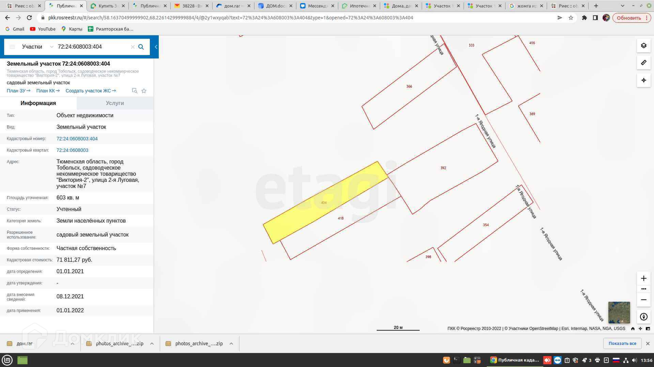654x367 pixels.
Task: Expand the Участки search type dropdown
Action: tap(51, 47)
